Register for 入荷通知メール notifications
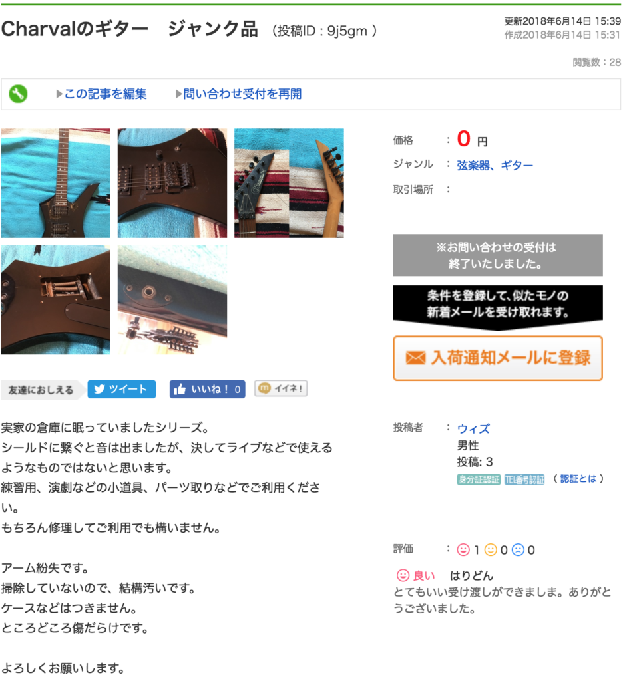Screen dimensions: 623x681 (498, 358)
